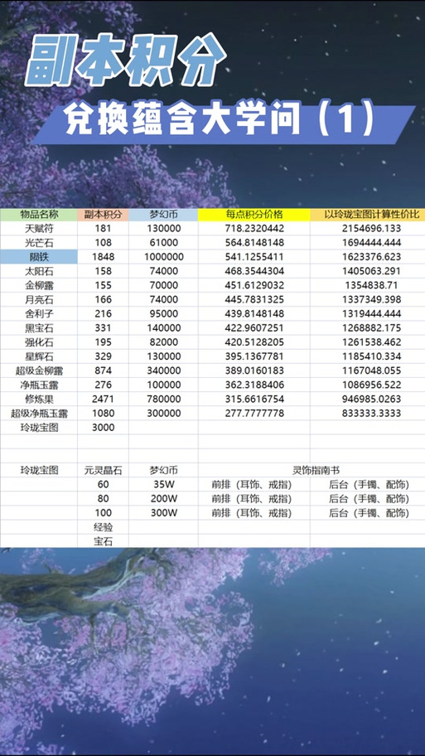Select the 2471 points cell
Viewport: 425px width, 756px height.
pyautogui.click(x=103, y=399)
